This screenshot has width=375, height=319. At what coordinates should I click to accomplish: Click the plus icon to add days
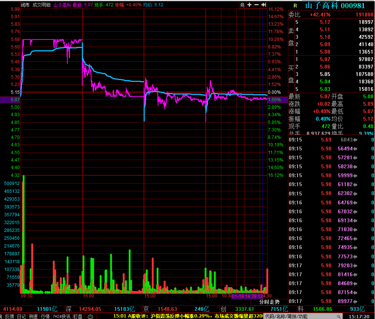(x=249, y=5)
